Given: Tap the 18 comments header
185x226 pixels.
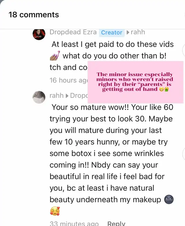Looking at the screenshot, I should (x=34, y=15).
